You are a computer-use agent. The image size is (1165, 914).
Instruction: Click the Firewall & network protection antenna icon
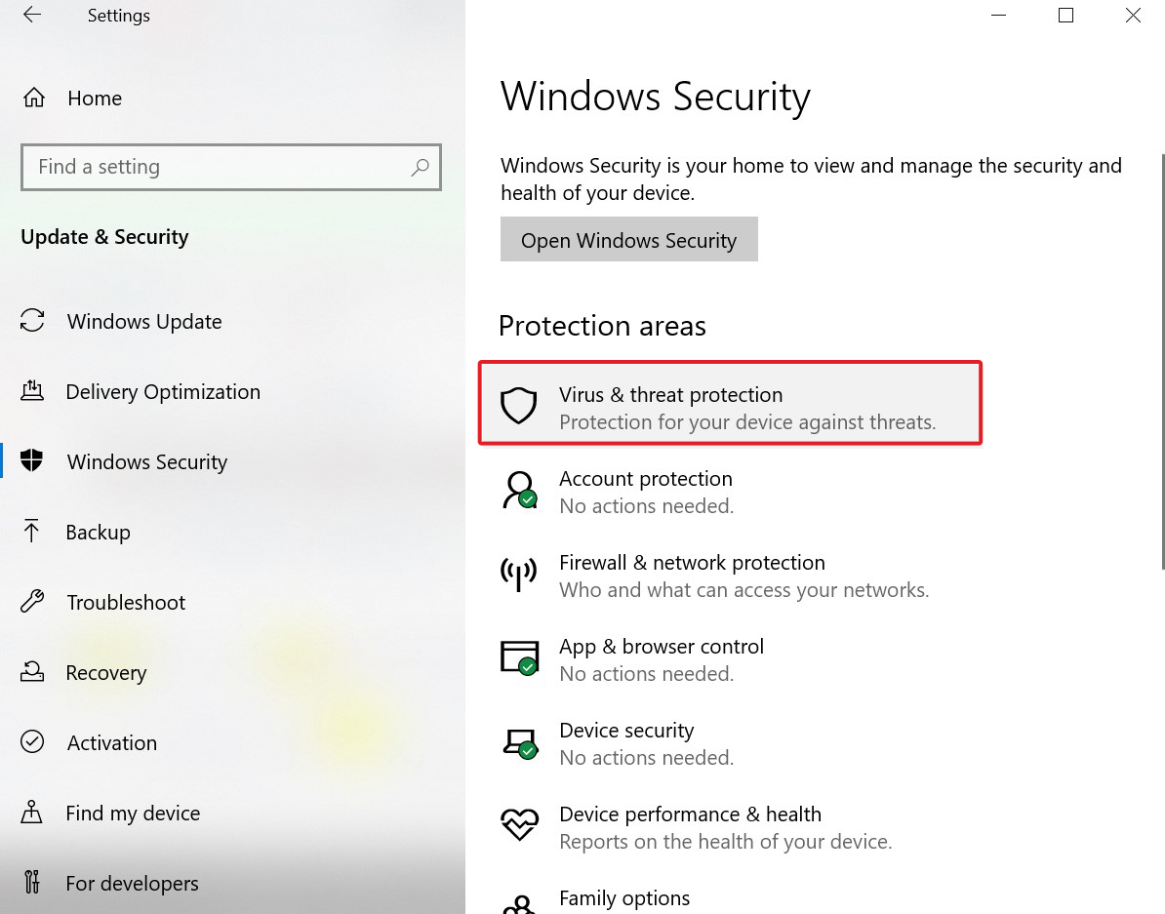(519, 575)
